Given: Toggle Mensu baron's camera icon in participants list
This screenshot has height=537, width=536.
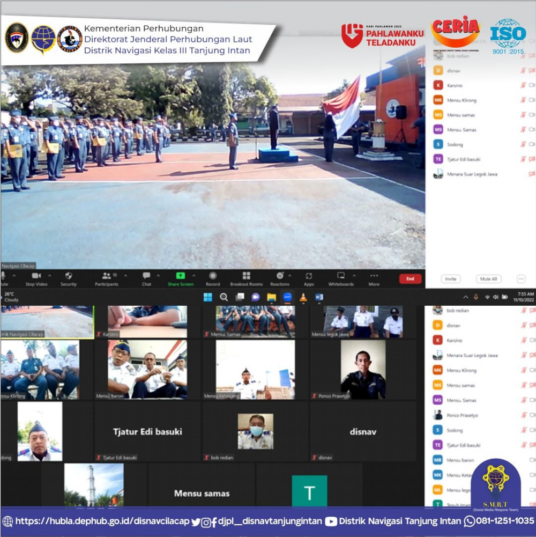Looking at the screenshot, I should (532, 460).
